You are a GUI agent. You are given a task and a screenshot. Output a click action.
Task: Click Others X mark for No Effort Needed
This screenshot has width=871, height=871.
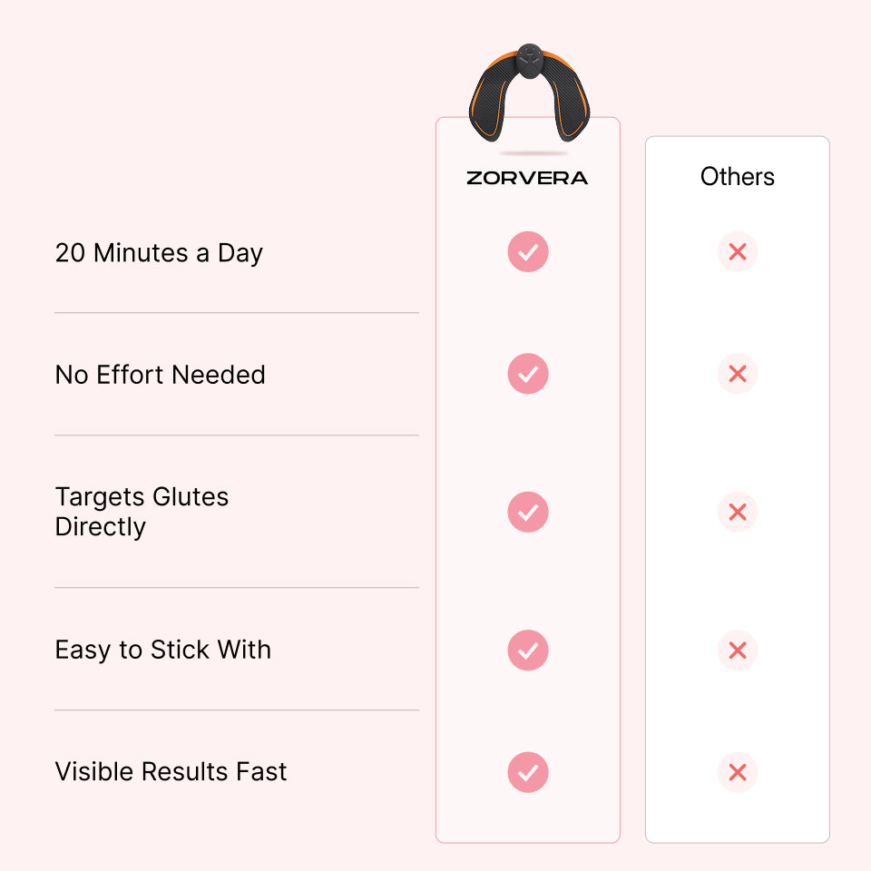[738, 374]
